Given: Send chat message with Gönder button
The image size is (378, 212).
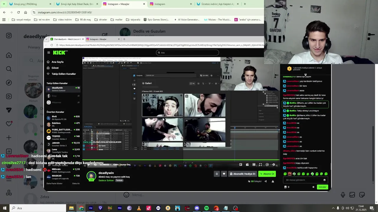Looking at the screenshot, I should pyautogui.click(x=322, y=187).
